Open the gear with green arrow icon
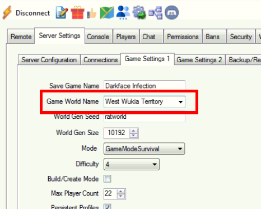This screenshot has height=209, width=261. (139, 13)
